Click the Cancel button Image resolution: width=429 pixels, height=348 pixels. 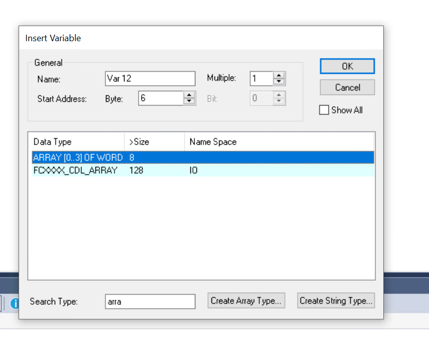[x=347, y=87]
